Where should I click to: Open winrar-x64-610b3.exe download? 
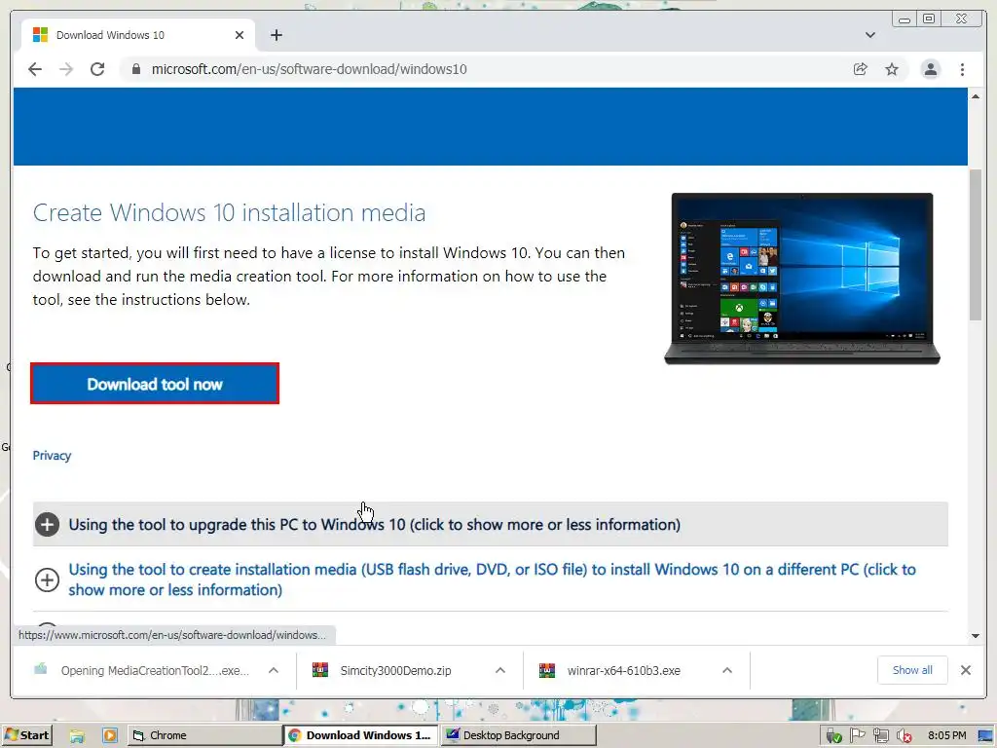click(x=623, y=670)
